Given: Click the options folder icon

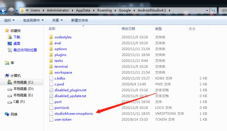Looking at the screenshot, I should (x=51, y=49).
